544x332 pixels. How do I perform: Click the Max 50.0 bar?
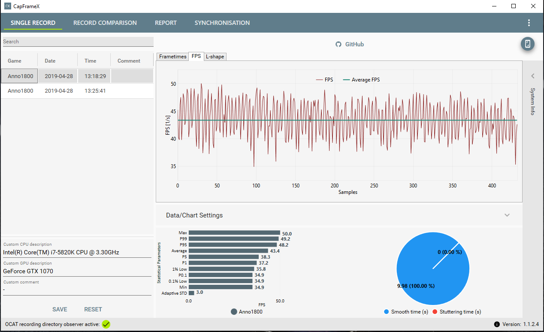[x=234, y=233]
